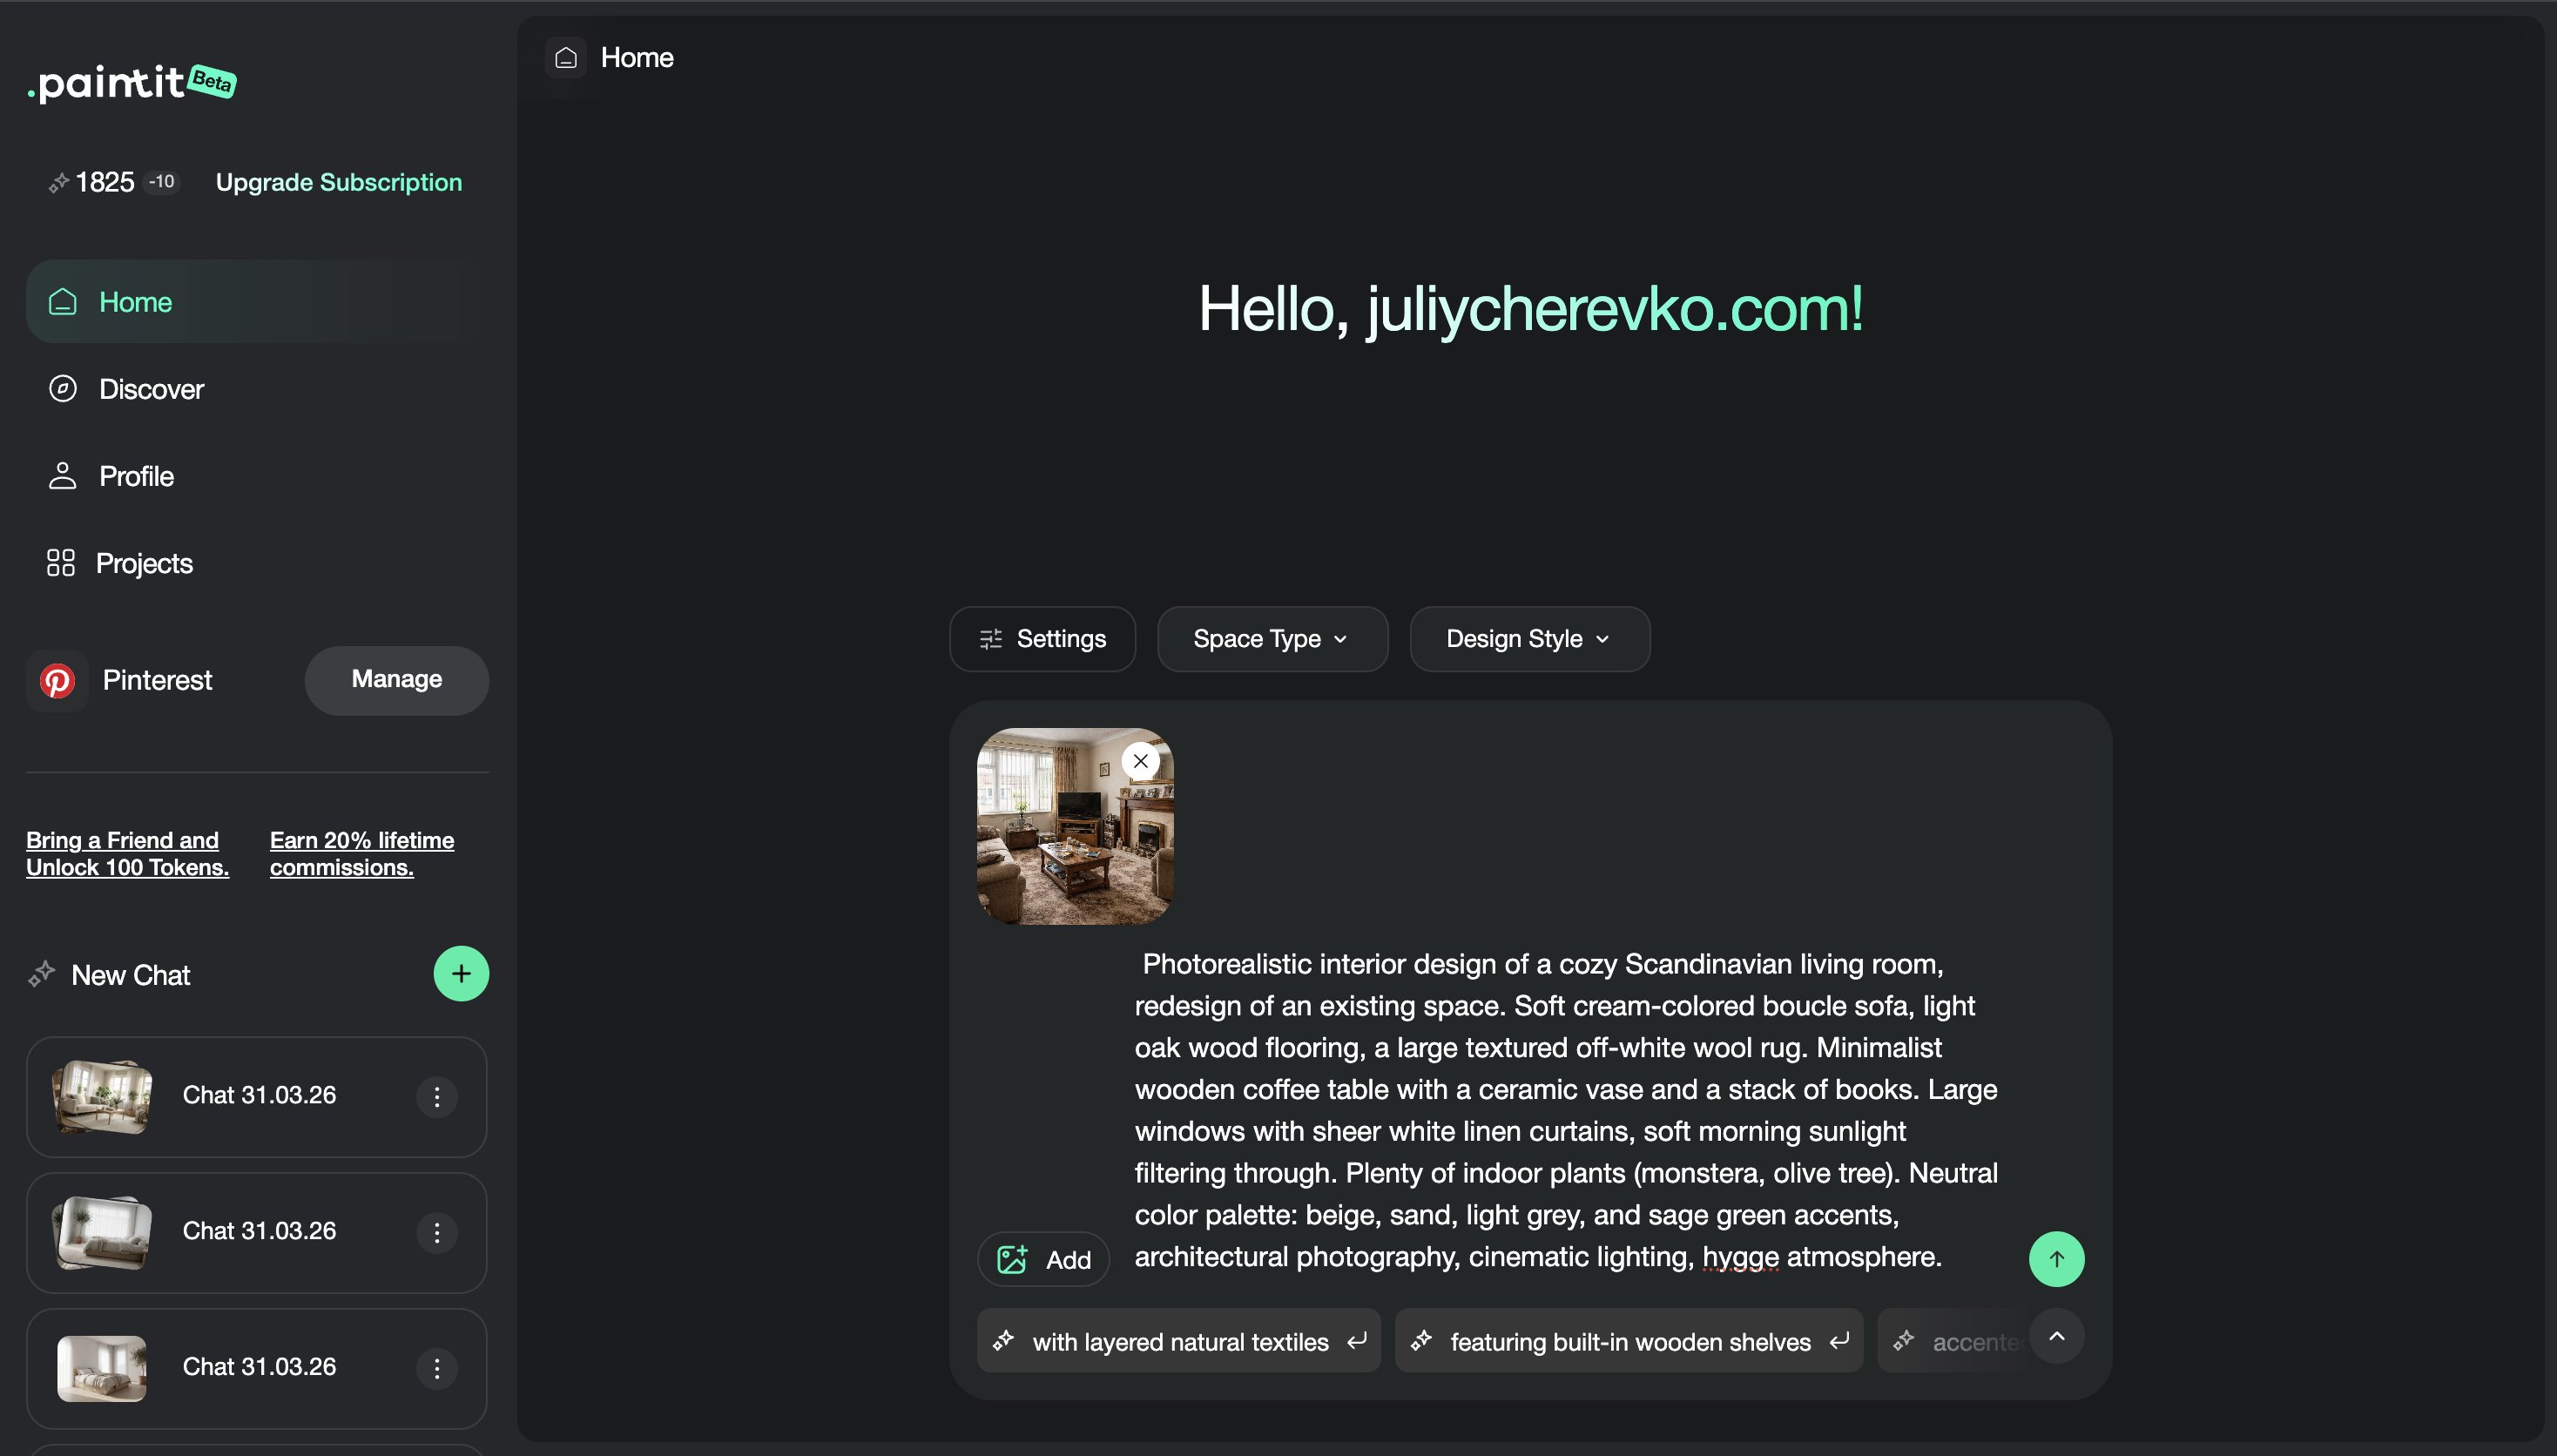Click the Add image button
The width and height of the screenshot is (2557, 1456).
[x=1043, y=1259]
